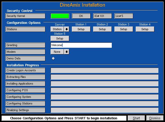Click the green security status indicator

point(60,16)
